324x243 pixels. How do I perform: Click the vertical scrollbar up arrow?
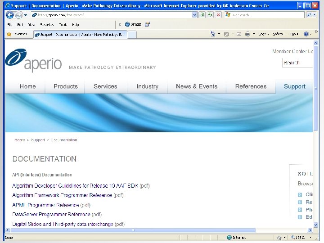315,43
